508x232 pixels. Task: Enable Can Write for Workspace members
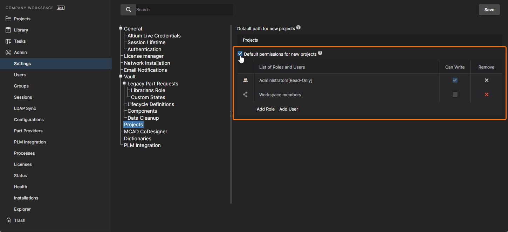coord(455,94)
